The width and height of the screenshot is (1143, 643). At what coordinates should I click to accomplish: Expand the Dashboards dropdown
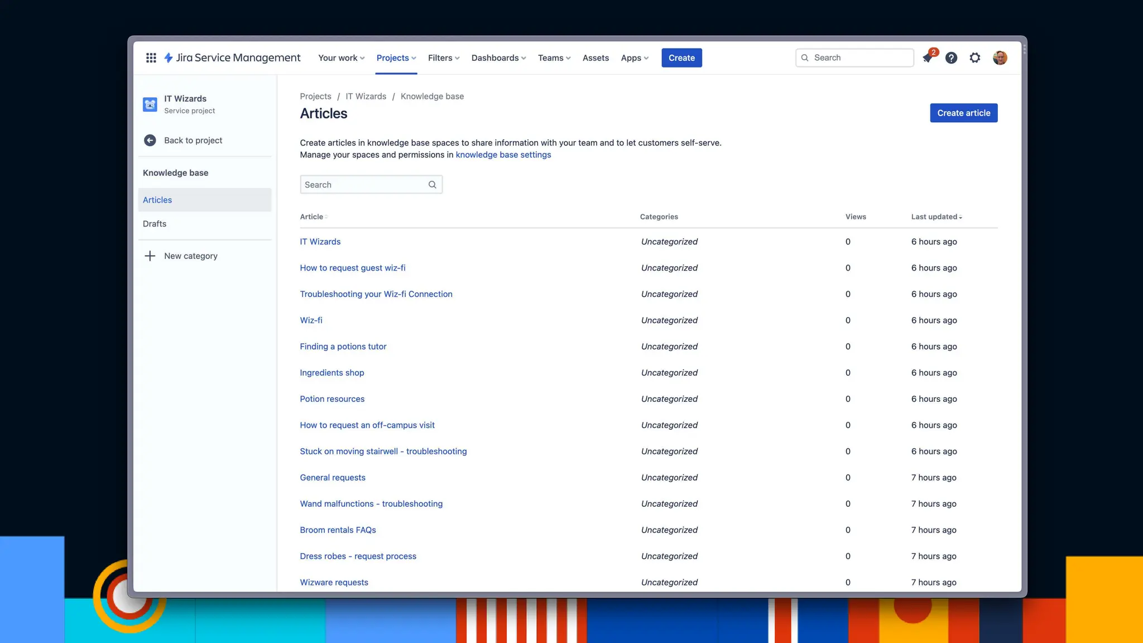coord(498,57)
